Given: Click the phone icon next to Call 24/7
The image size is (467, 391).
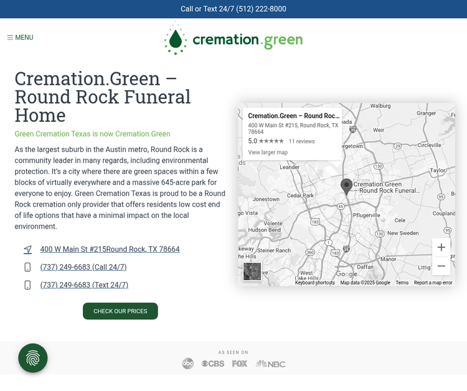Looking at the screenshot, I should [27, 267].
